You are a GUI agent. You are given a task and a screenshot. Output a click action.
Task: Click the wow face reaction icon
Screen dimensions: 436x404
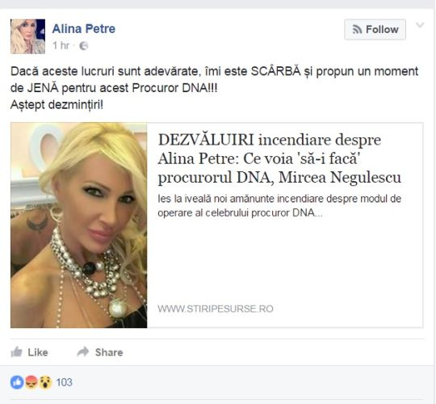[x=45, y=382]
